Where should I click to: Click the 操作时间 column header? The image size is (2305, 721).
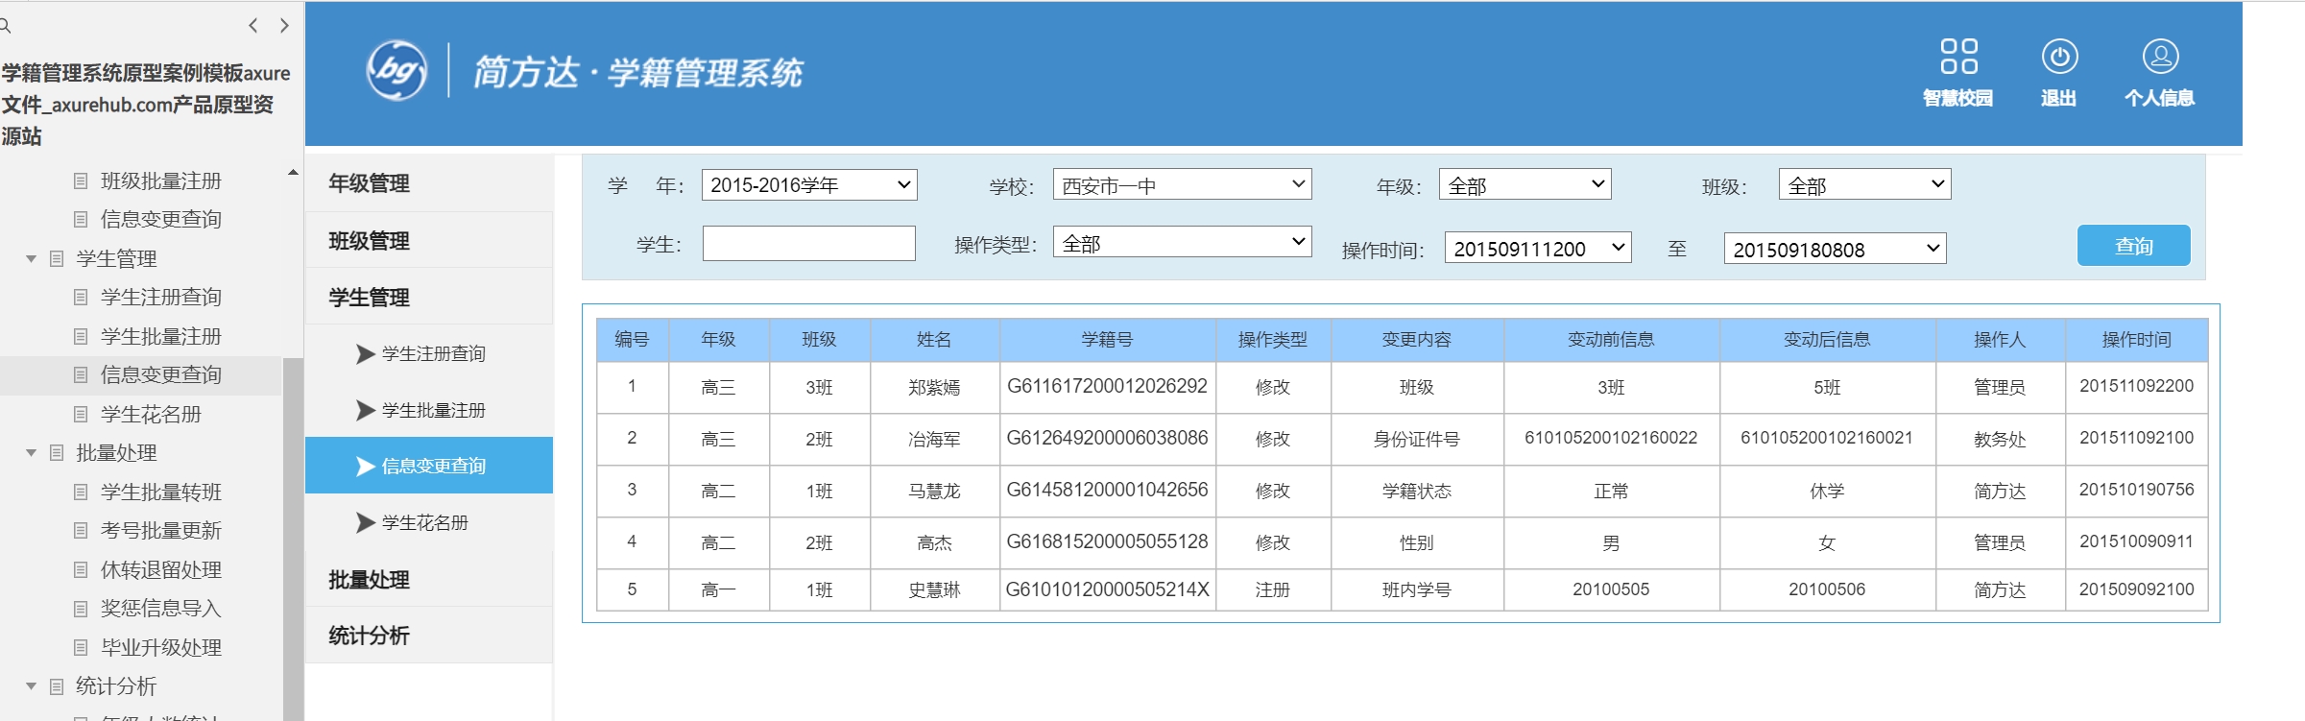click(x=2136, y=339)
